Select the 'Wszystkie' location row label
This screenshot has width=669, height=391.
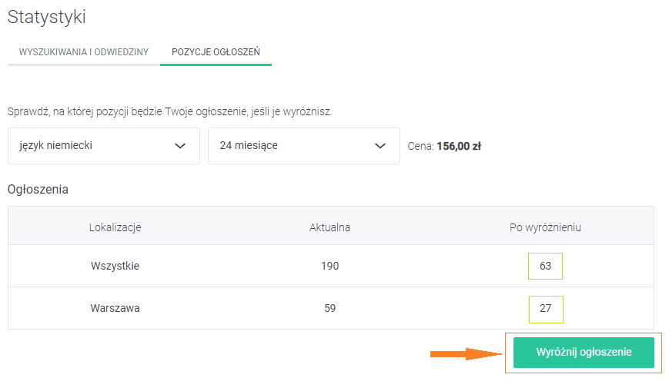point(115,267)
